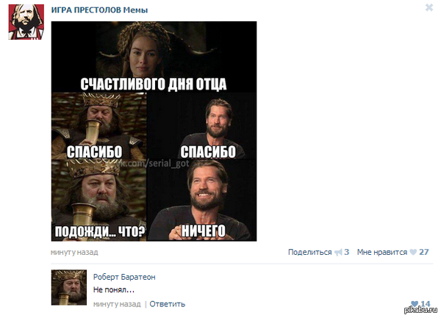Click the comment like count 14
Screen dimensions: 441x318
[x=426, y=303]
